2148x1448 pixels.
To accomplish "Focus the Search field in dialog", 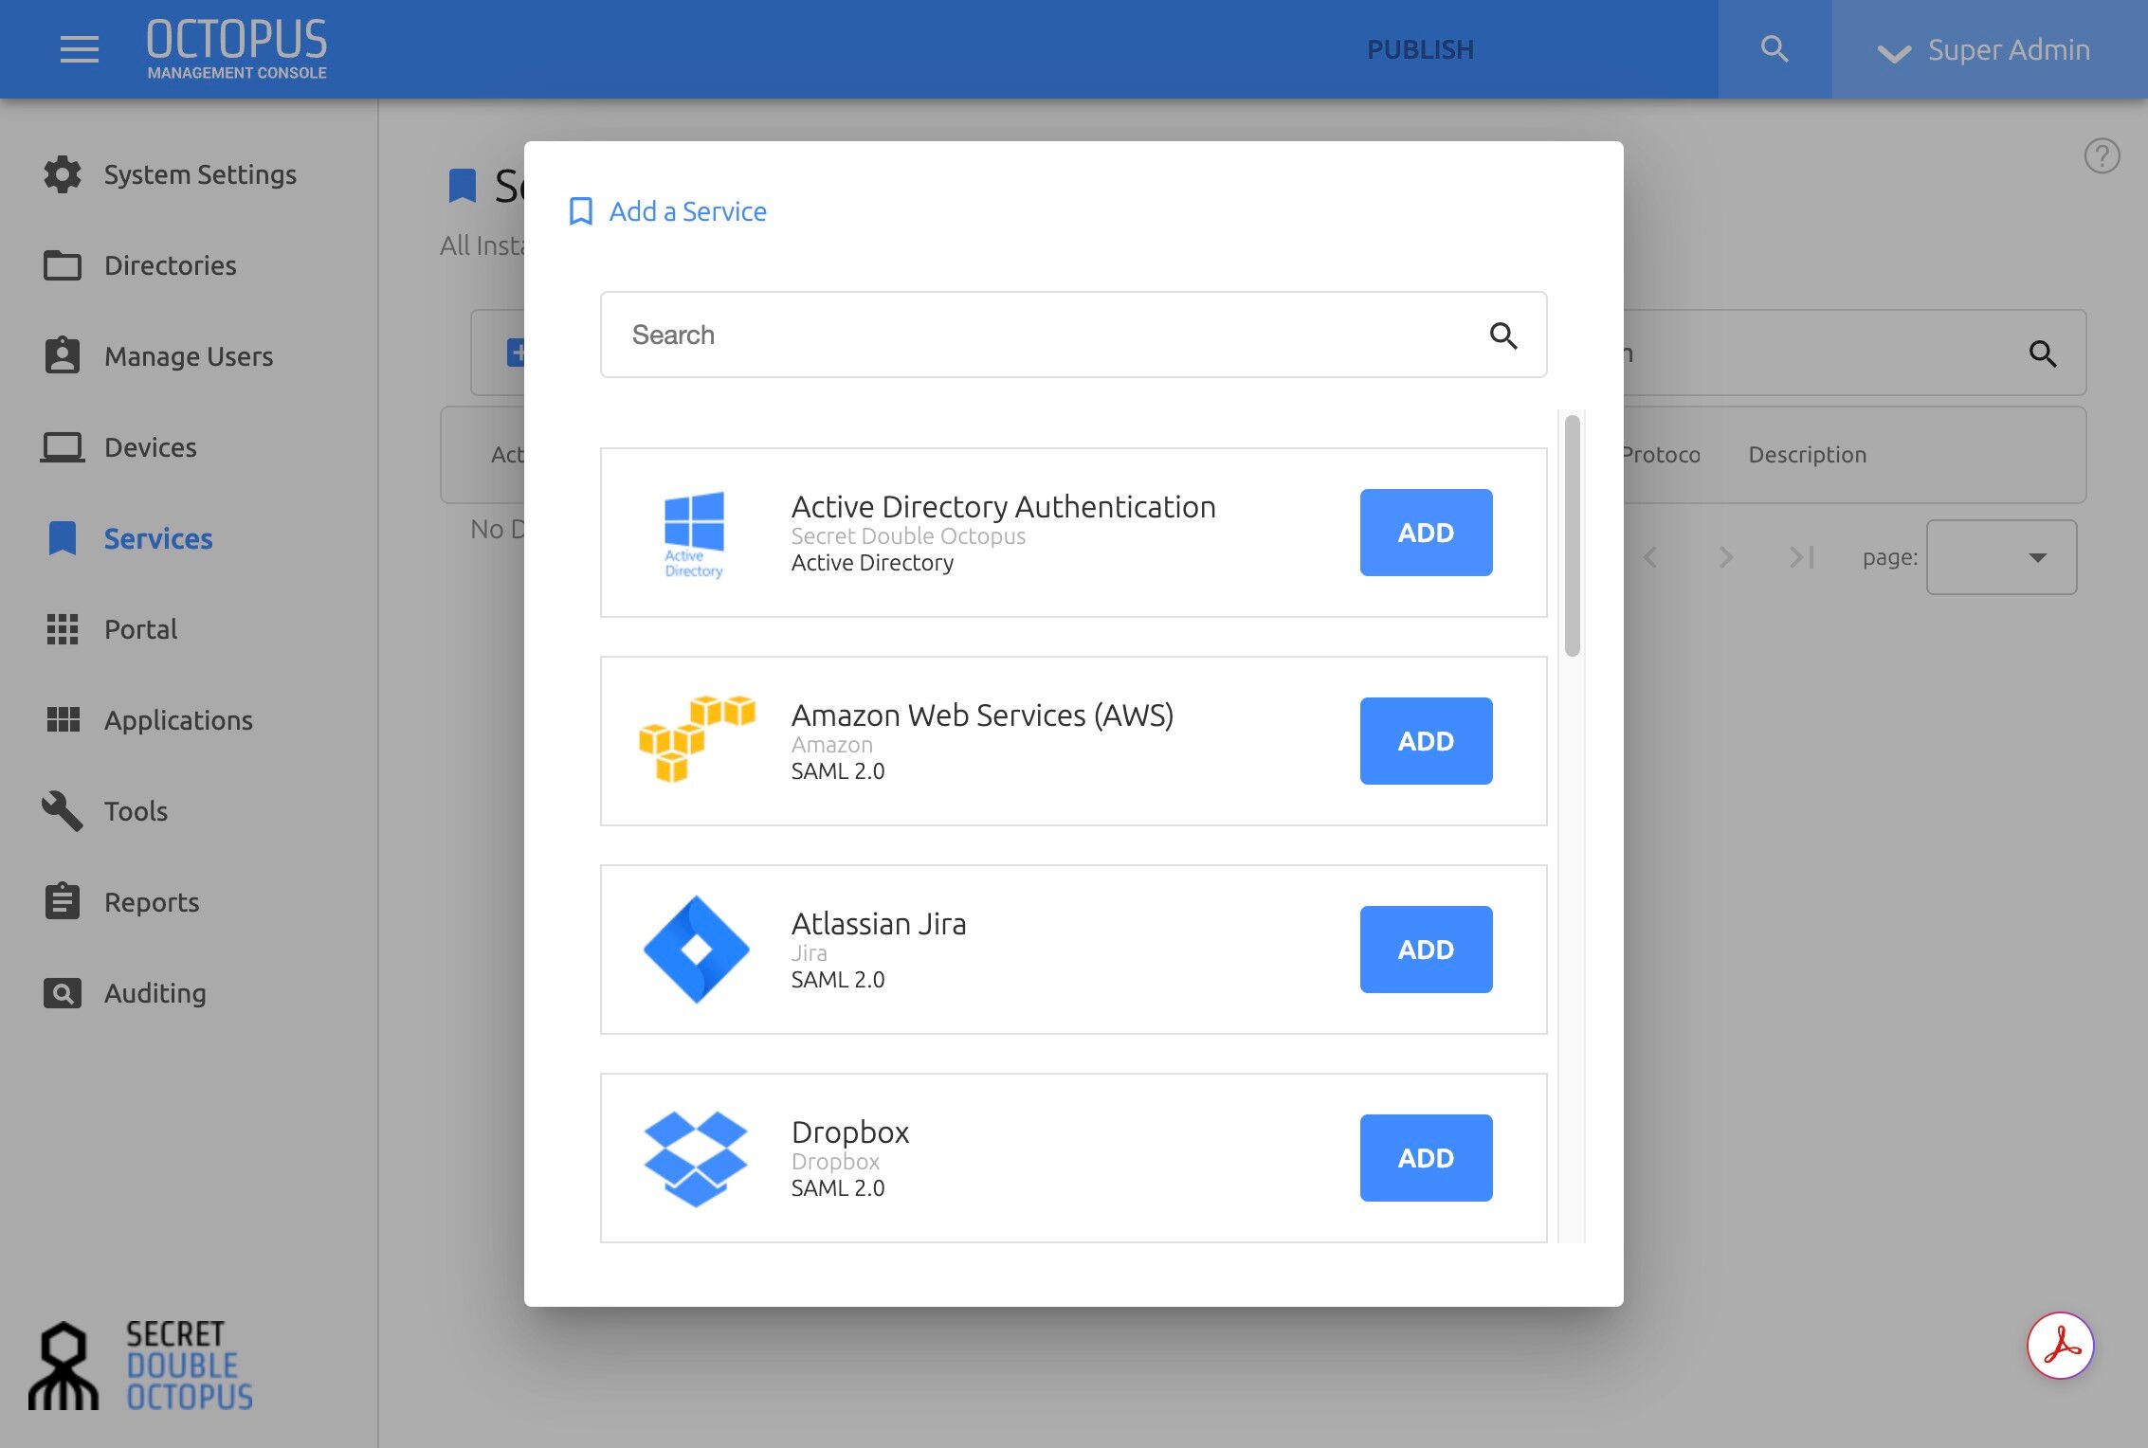I will pos(1073,335).
